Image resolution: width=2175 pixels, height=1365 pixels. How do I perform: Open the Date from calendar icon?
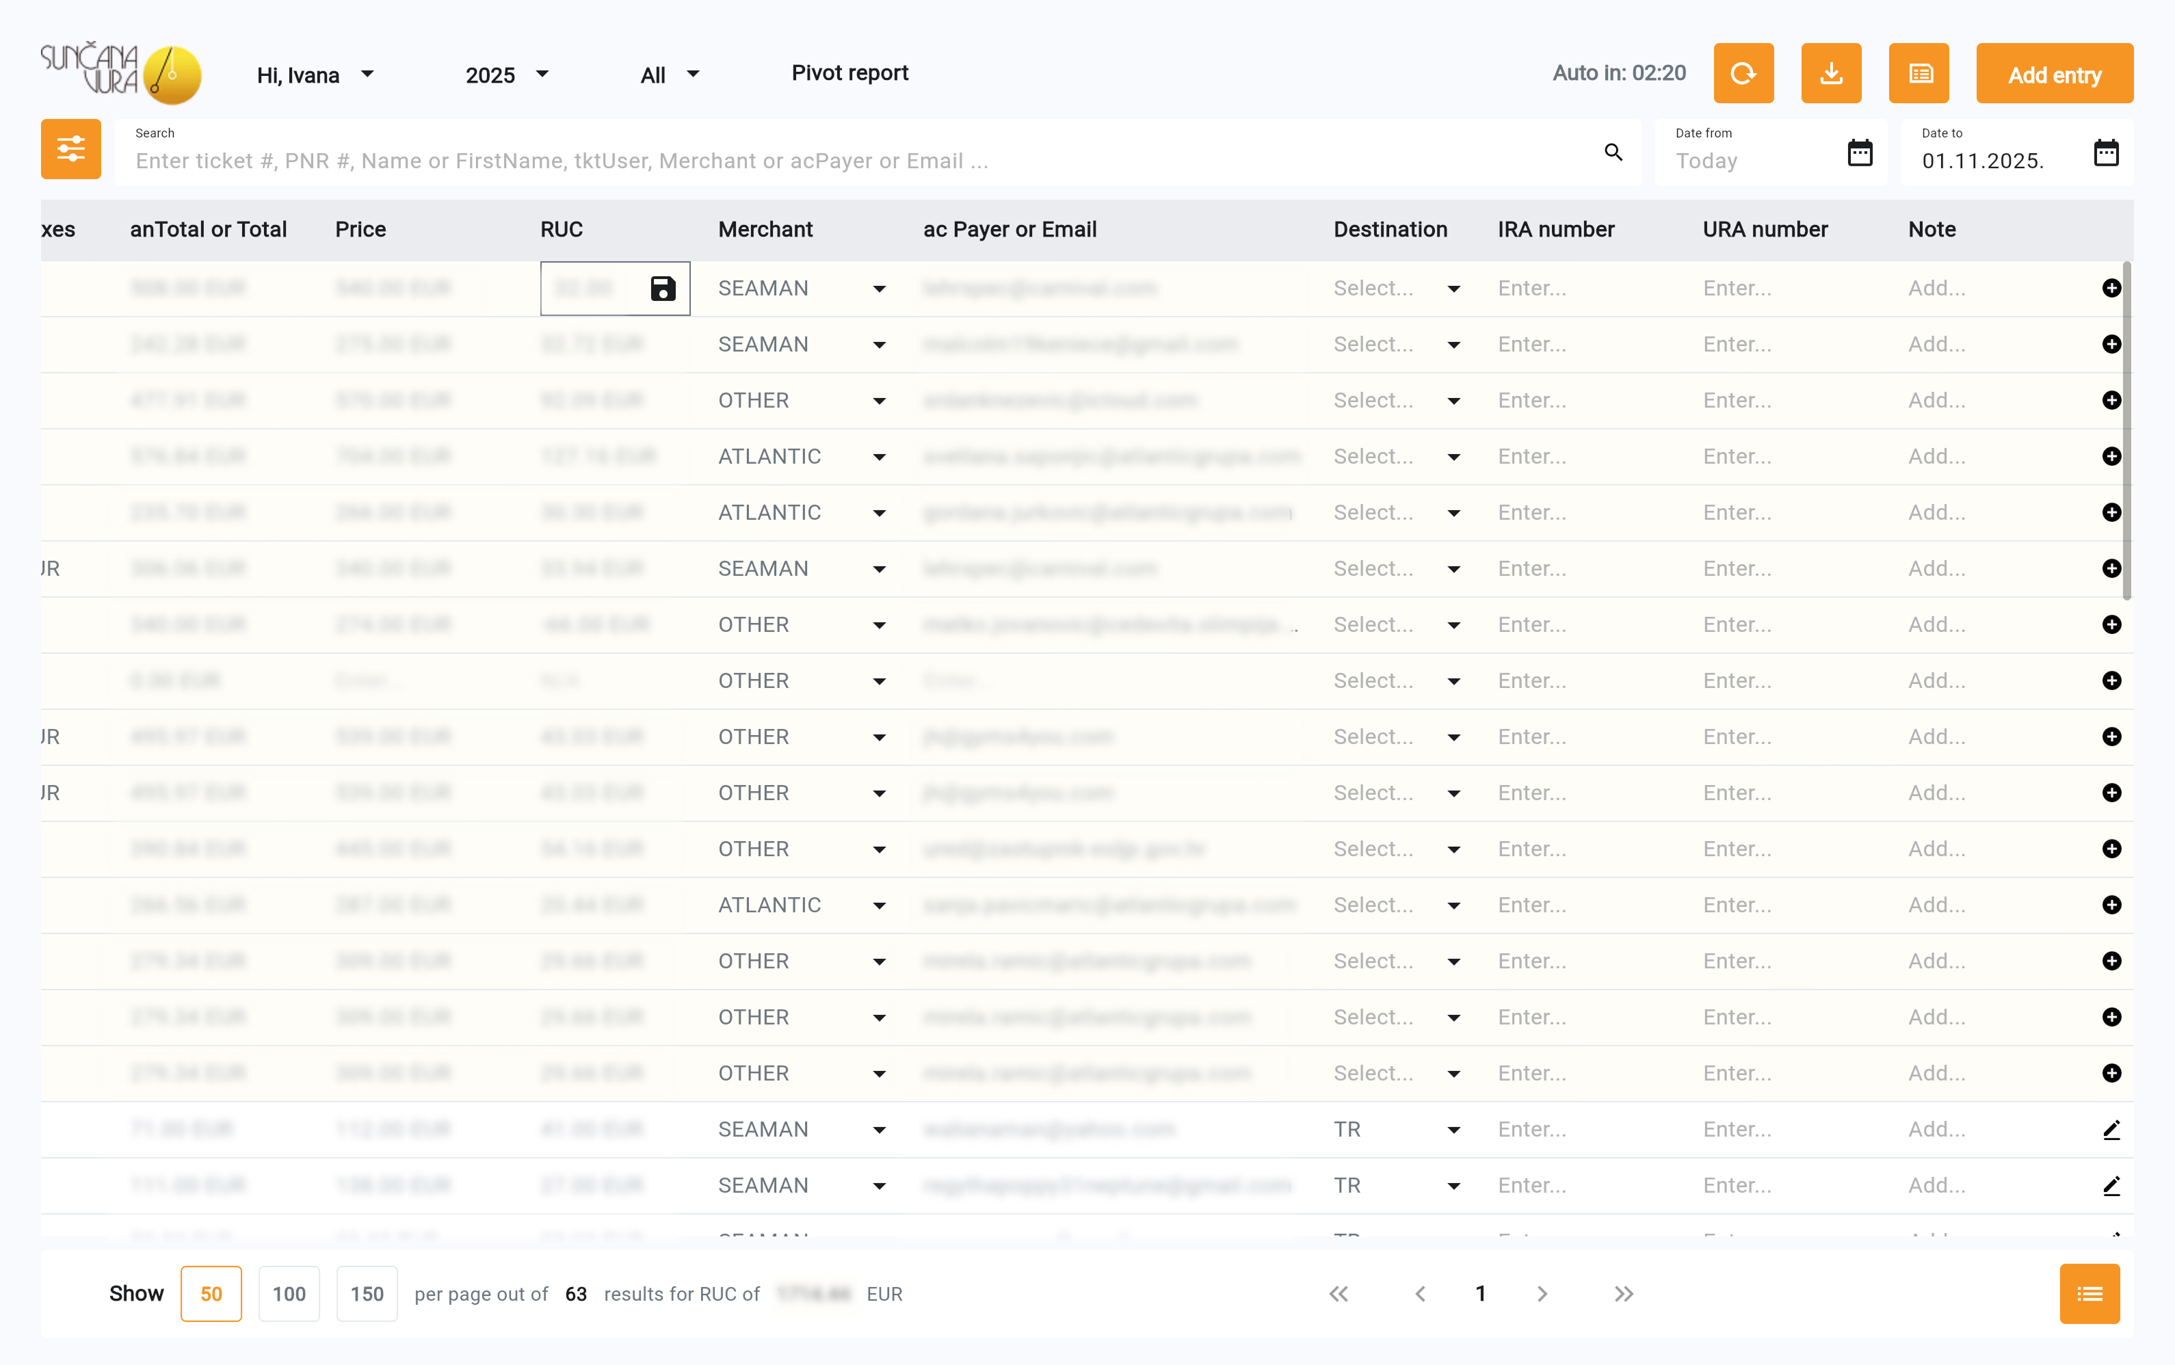click(x=1859, y=153)
